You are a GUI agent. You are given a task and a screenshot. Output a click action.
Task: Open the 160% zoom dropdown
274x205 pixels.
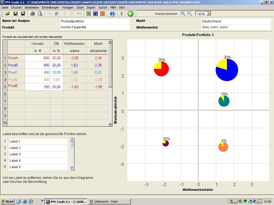pos(209,14)
